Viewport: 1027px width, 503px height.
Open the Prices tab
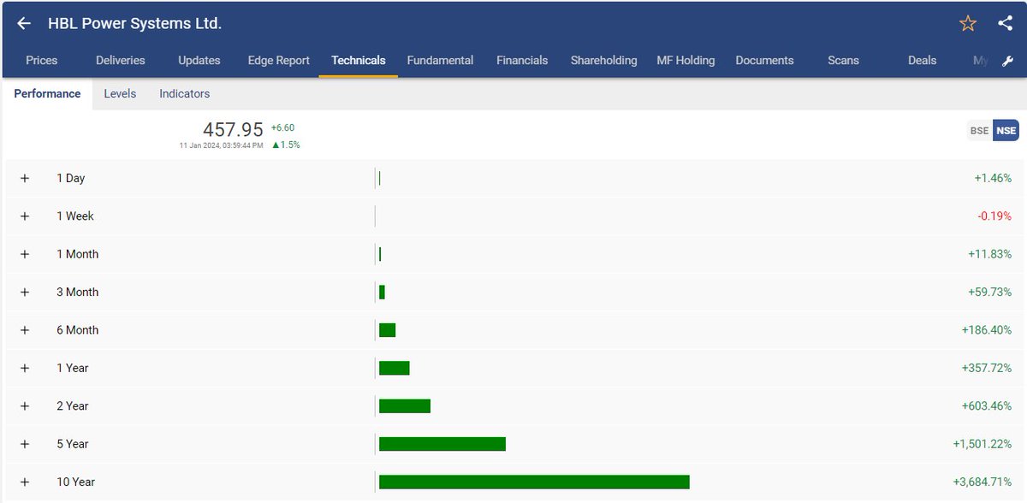(x=42, y=61)
